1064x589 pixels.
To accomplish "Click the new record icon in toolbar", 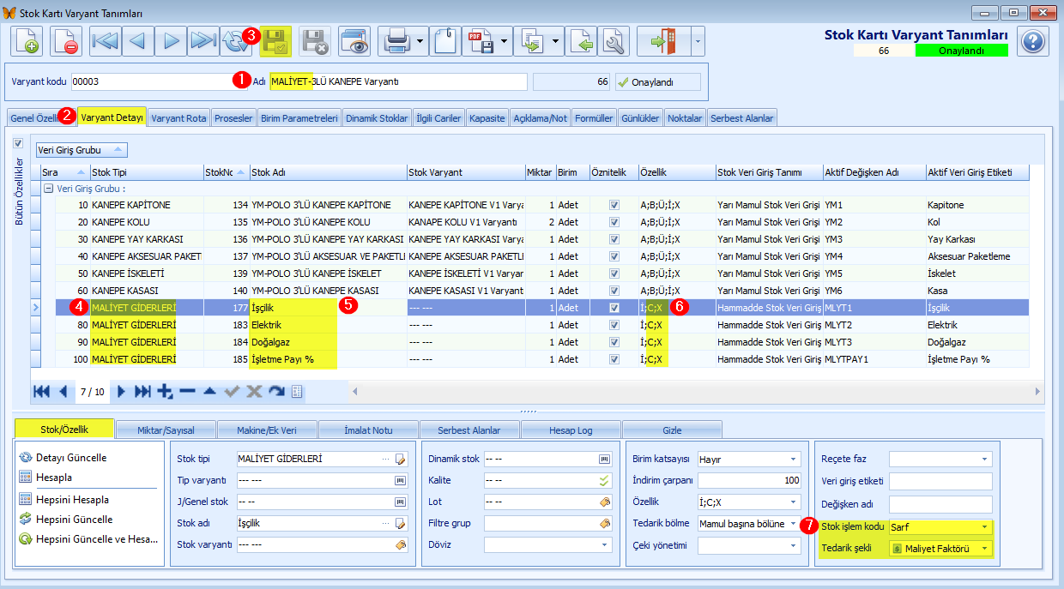I will click(27, 41).
